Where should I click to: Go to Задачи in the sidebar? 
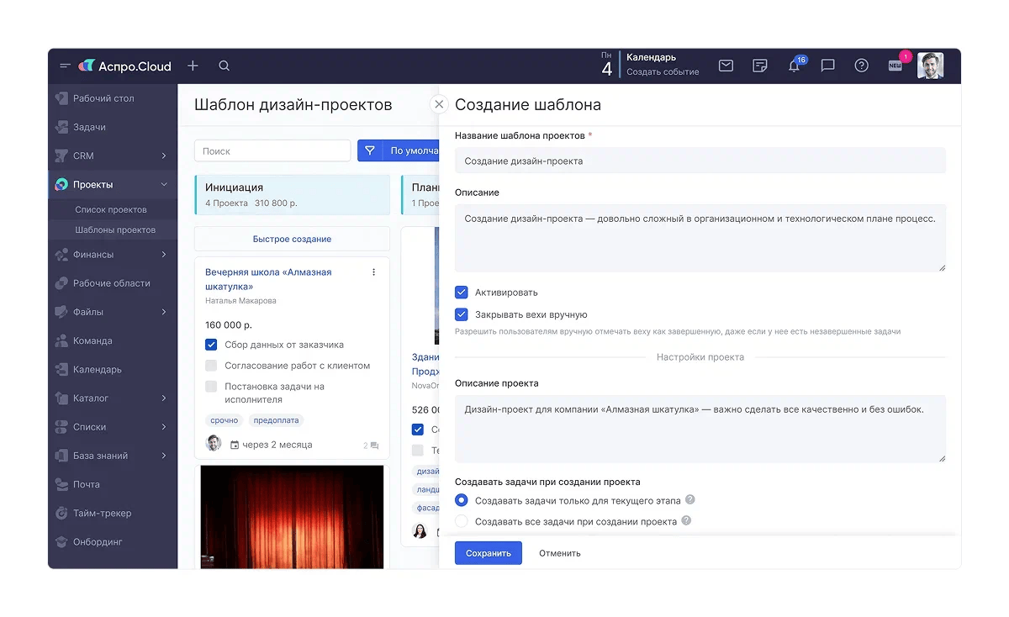point(89,127)
